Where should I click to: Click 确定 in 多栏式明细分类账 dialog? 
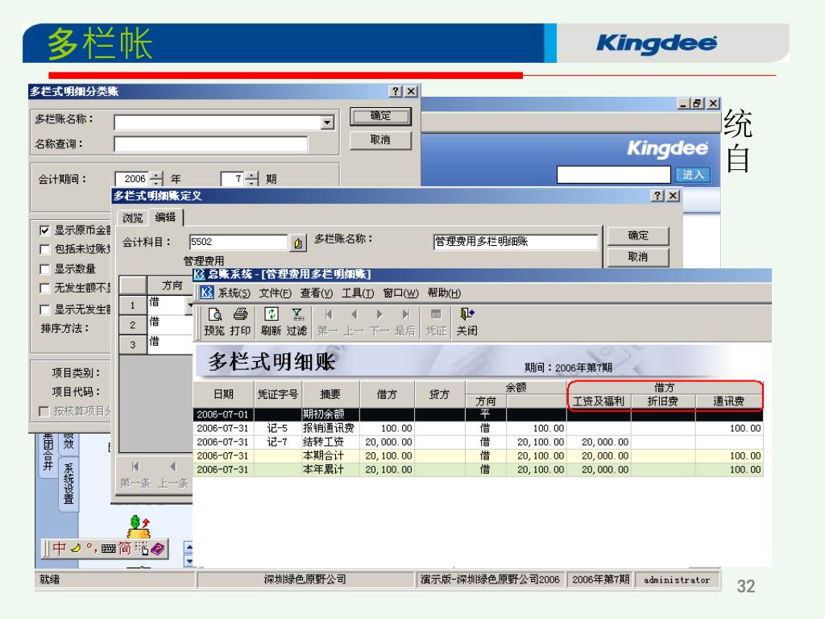(x=380, y=116)
